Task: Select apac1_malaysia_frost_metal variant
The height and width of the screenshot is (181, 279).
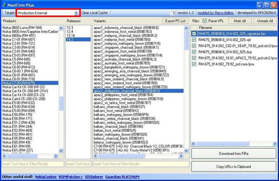Action: 138,39
